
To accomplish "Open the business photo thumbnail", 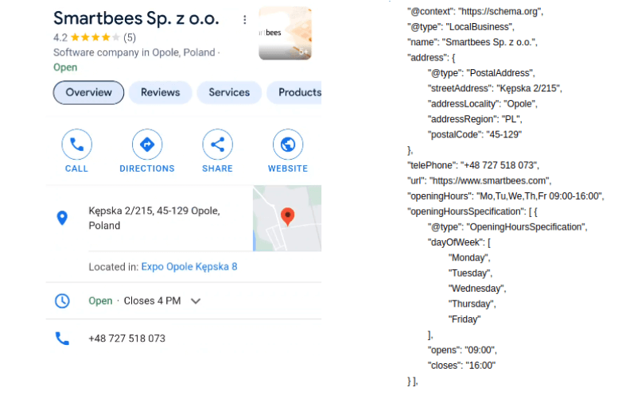I will 285,33.
